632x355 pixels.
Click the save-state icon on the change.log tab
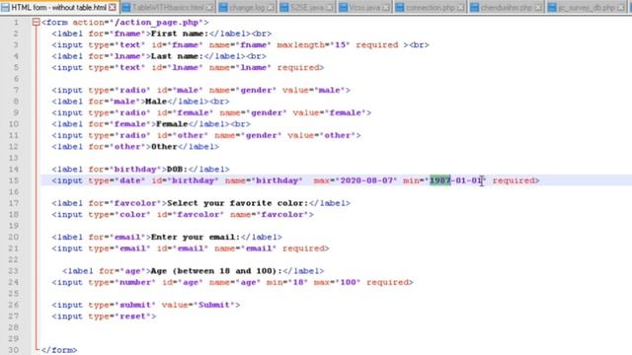pos(223,8)
